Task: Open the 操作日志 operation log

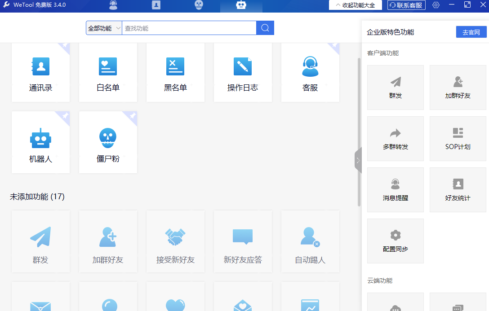Action: click(x=243, y=73)
